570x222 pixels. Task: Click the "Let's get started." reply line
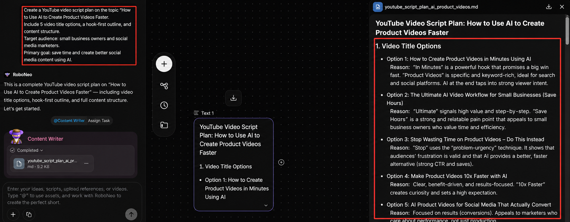click(22, 109)
